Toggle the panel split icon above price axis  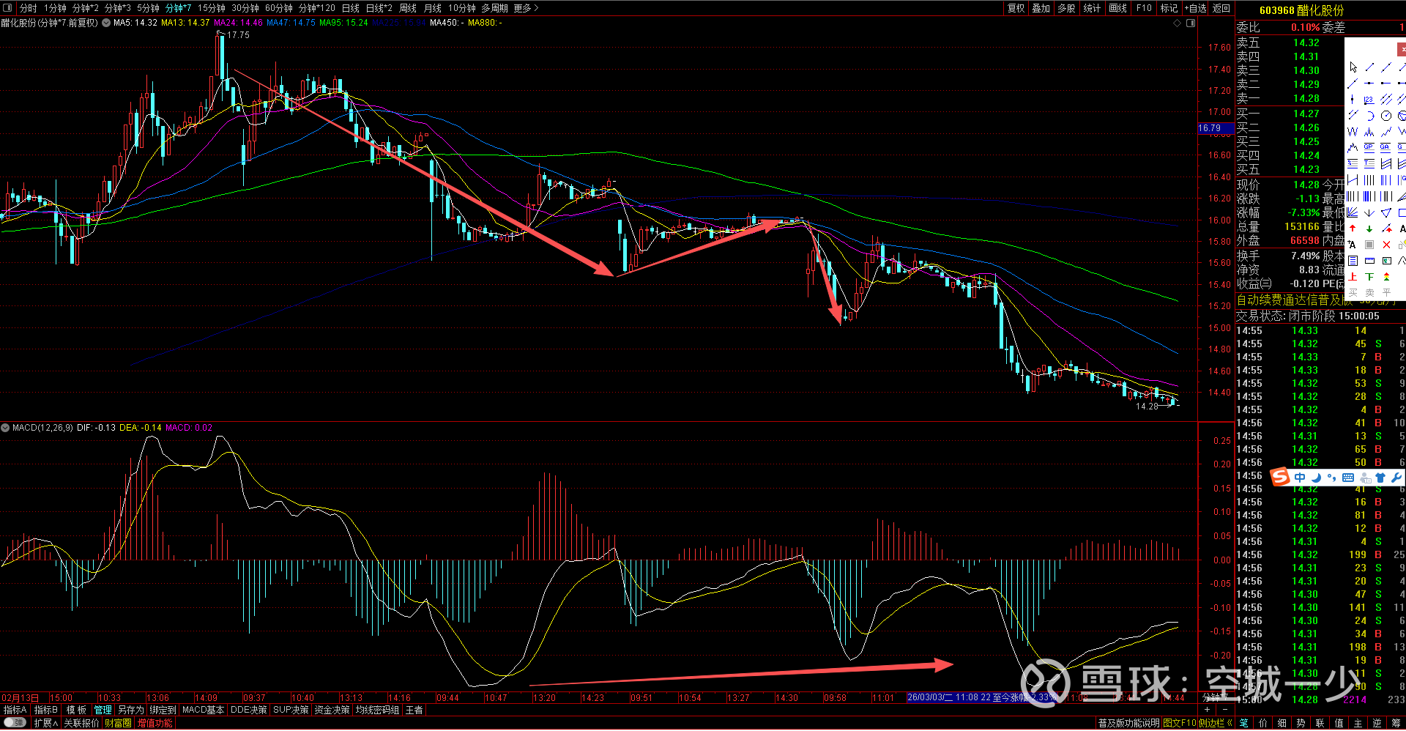(x=1191, y=23)
